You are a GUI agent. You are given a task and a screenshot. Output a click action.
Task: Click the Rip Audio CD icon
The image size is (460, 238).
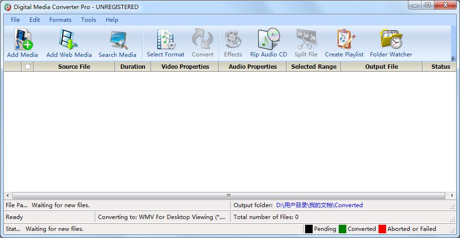click(x=268, y=40)
